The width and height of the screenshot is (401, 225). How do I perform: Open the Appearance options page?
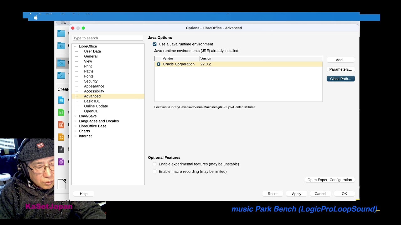(94, 86)
